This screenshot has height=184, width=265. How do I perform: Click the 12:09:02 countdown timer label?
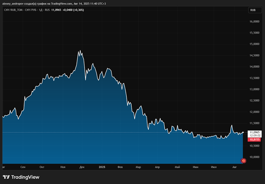coord(255,135)
